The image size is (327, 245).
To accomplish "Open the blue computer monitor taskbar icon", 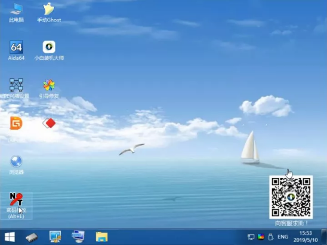I will (78, 237).
